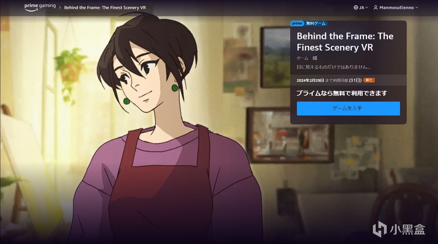Open the ManmosuEienno account menu
Screen dimensions: 438x244
coord(396,8)
